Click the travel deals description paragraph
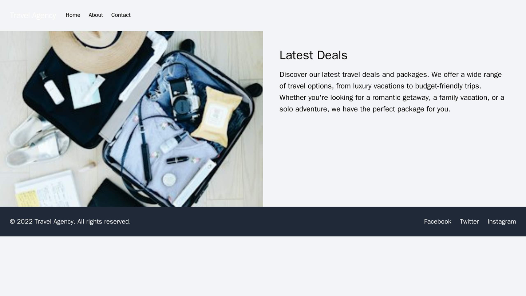This screenshot has width=526, height=296. [392, 92]
